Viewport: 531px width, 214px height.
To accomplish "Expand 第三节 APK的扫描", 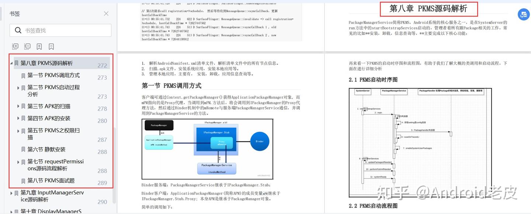I will 18,106.
